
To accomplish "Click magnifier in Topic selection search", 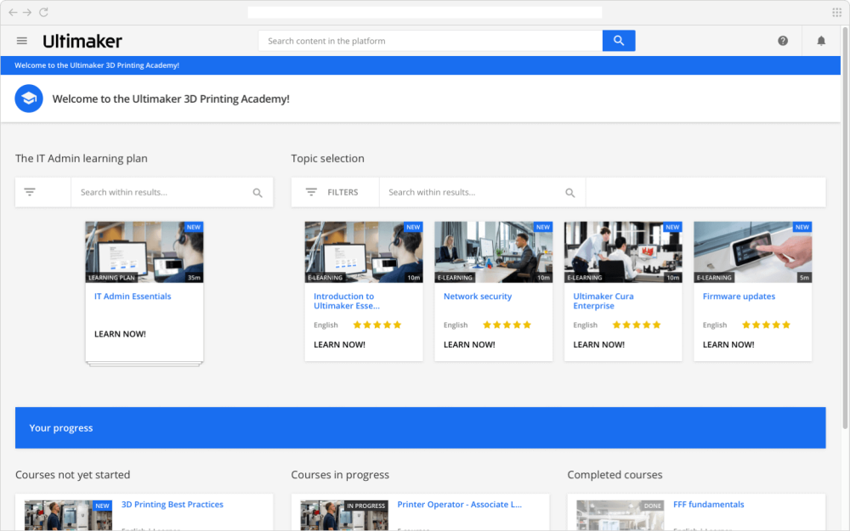I will click(x=569, y=193).
